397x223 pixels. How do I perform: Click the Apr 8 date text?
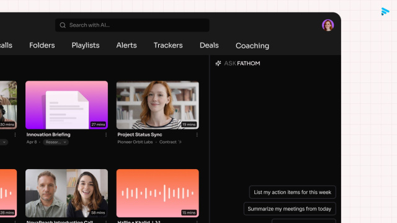pyautogui.click(x=32, y=142)
